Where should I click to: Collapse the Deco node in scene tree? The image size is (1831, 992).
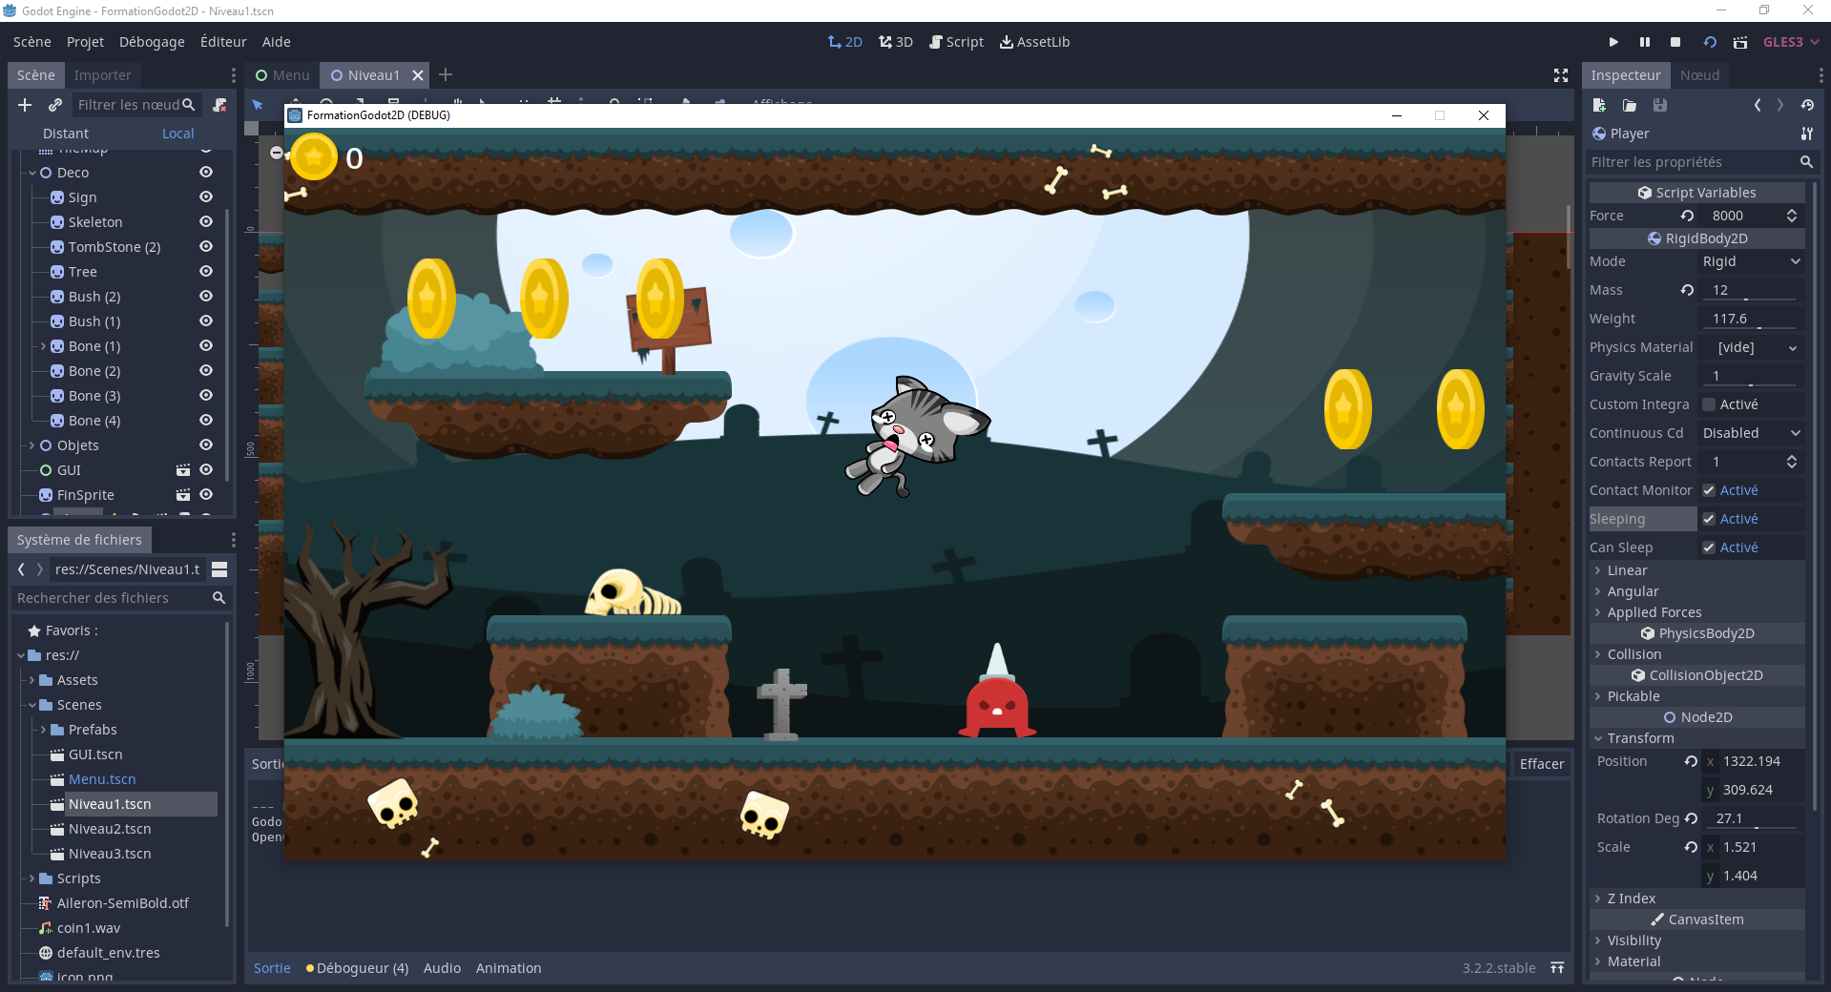coord(32,173)
